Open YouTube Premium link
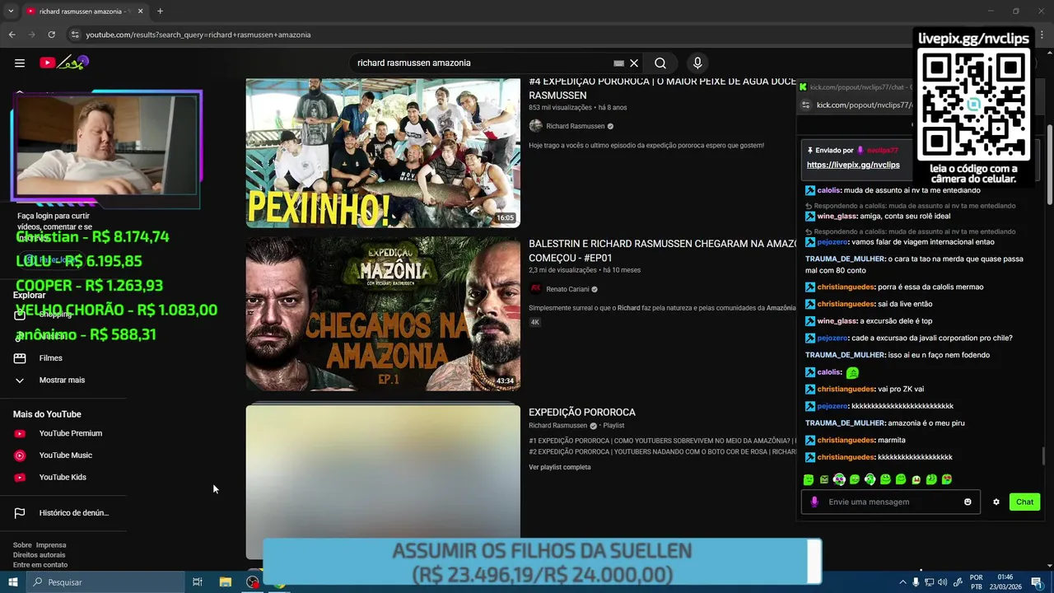The width and height of the screenshot is (1054, 593). click(71, 433)
